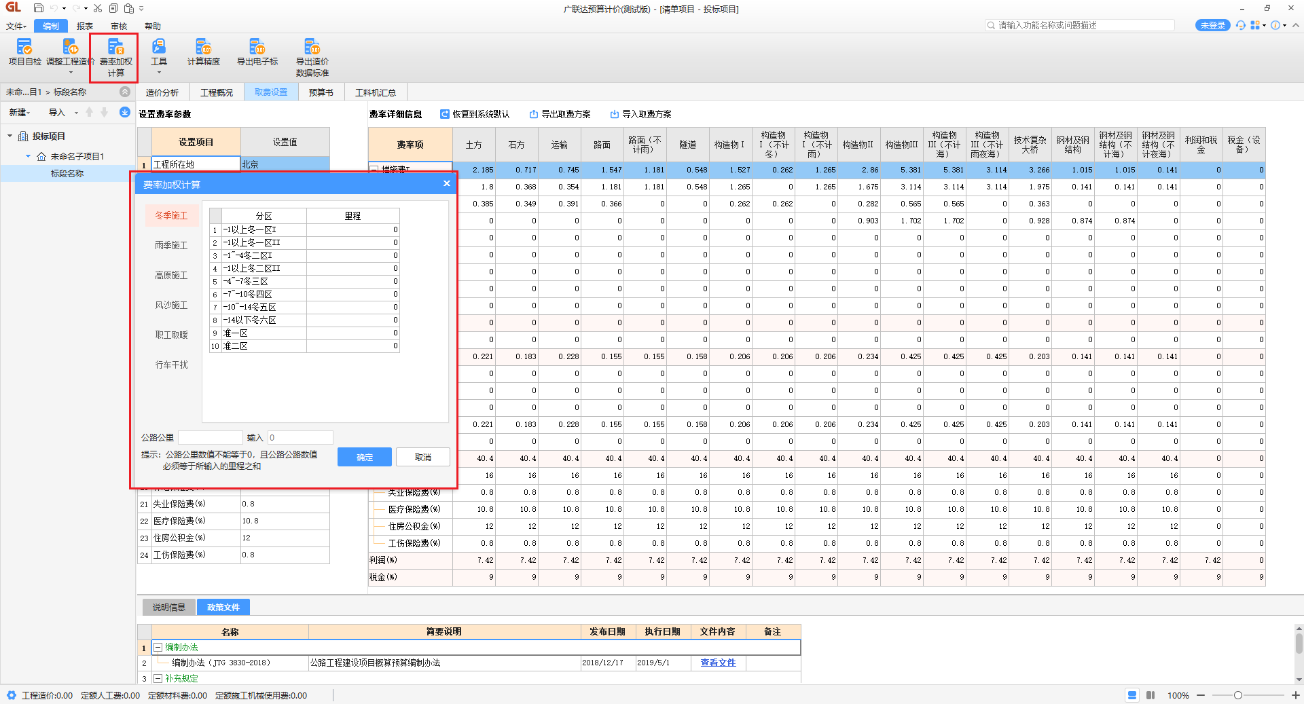Viewport: 1304px width, 704px height.
Task: Open 工料机汇总 tab
Action: (x=376, y=92)
